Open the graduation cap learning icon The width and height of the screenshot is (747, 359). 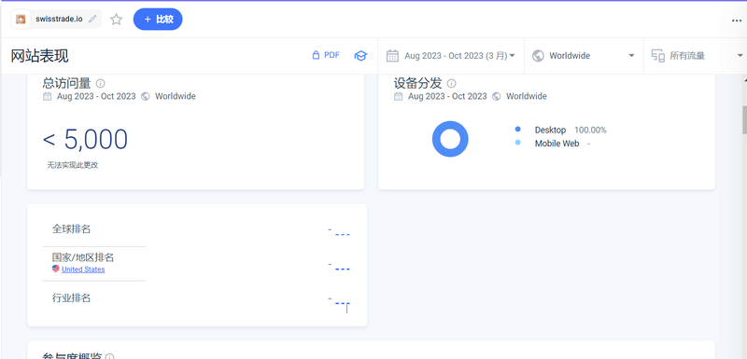click(360, 56)
